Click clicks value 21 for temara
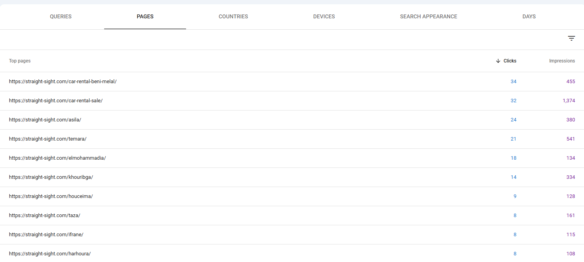This screenshot has height=262, width=584. [513, 139]
